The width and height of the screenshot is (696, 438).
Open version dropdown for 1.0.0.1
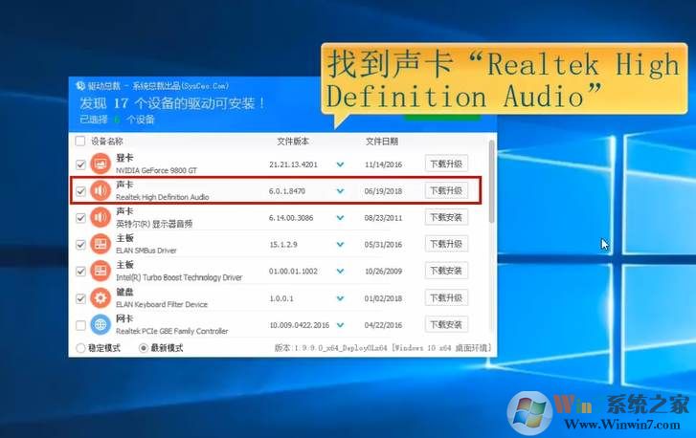coord(340,298)
